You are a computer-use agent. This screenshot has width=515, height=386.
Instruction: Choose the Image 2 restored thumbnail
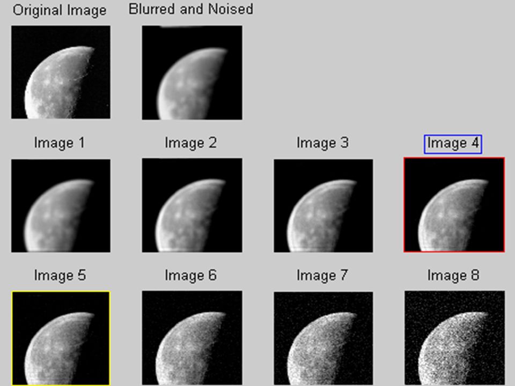point(192,205)
